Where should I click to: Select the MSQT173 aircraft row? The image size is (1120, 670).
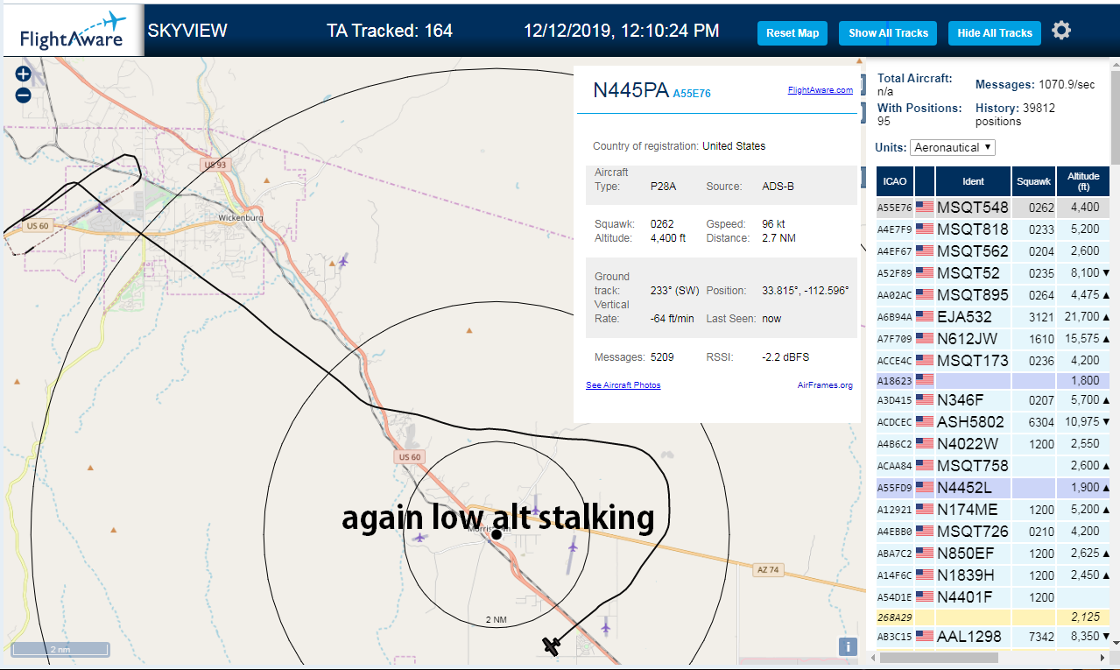(993, 361)
